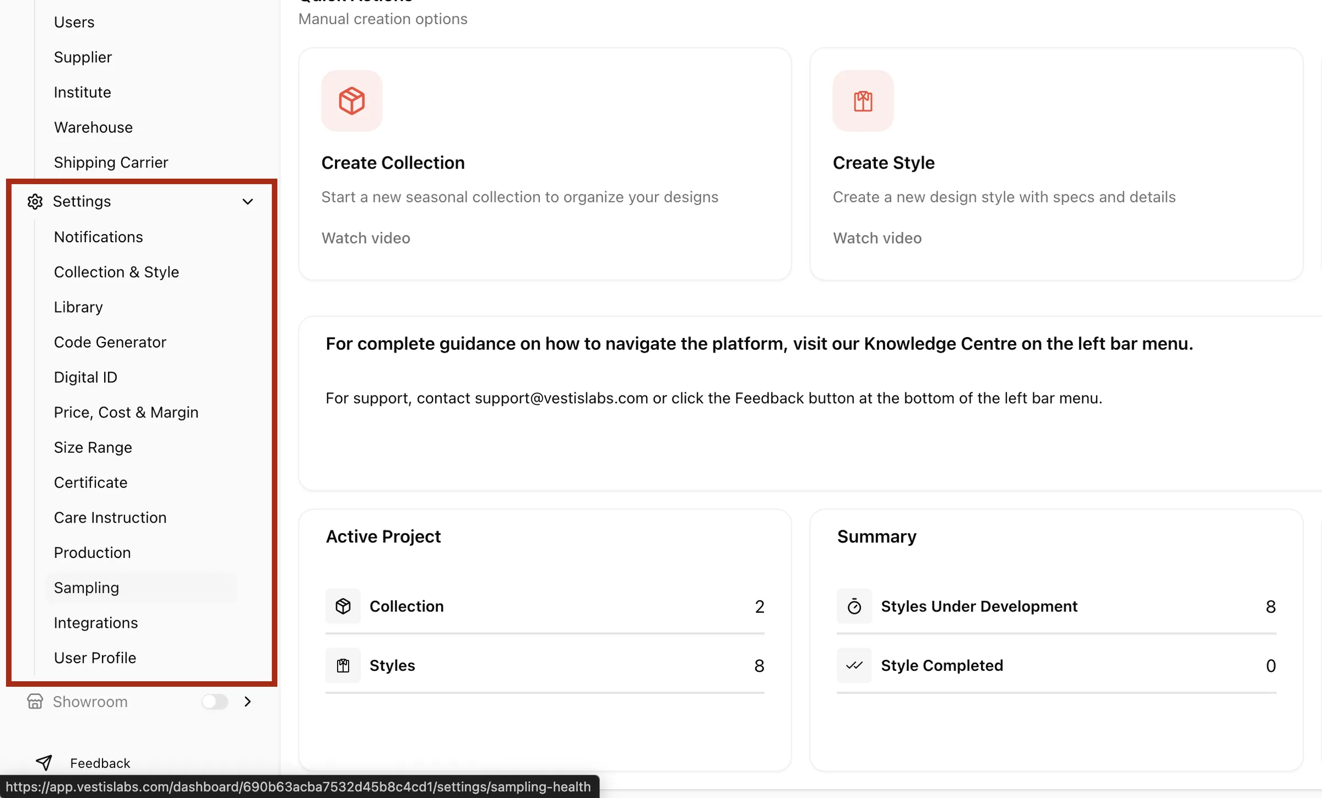Open Notifications settings
1322x798 pixels.
[x=98, y=237]
